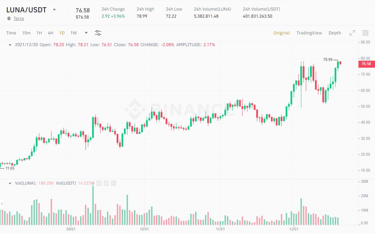Click the 76.58 current price tag
The image size is (375, 234).
(366, 64)
